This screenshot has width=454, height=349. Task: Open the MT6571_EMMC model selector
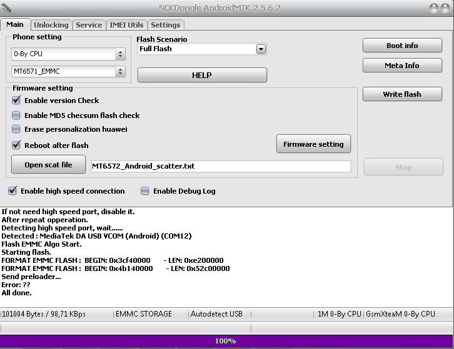point(68,71)
